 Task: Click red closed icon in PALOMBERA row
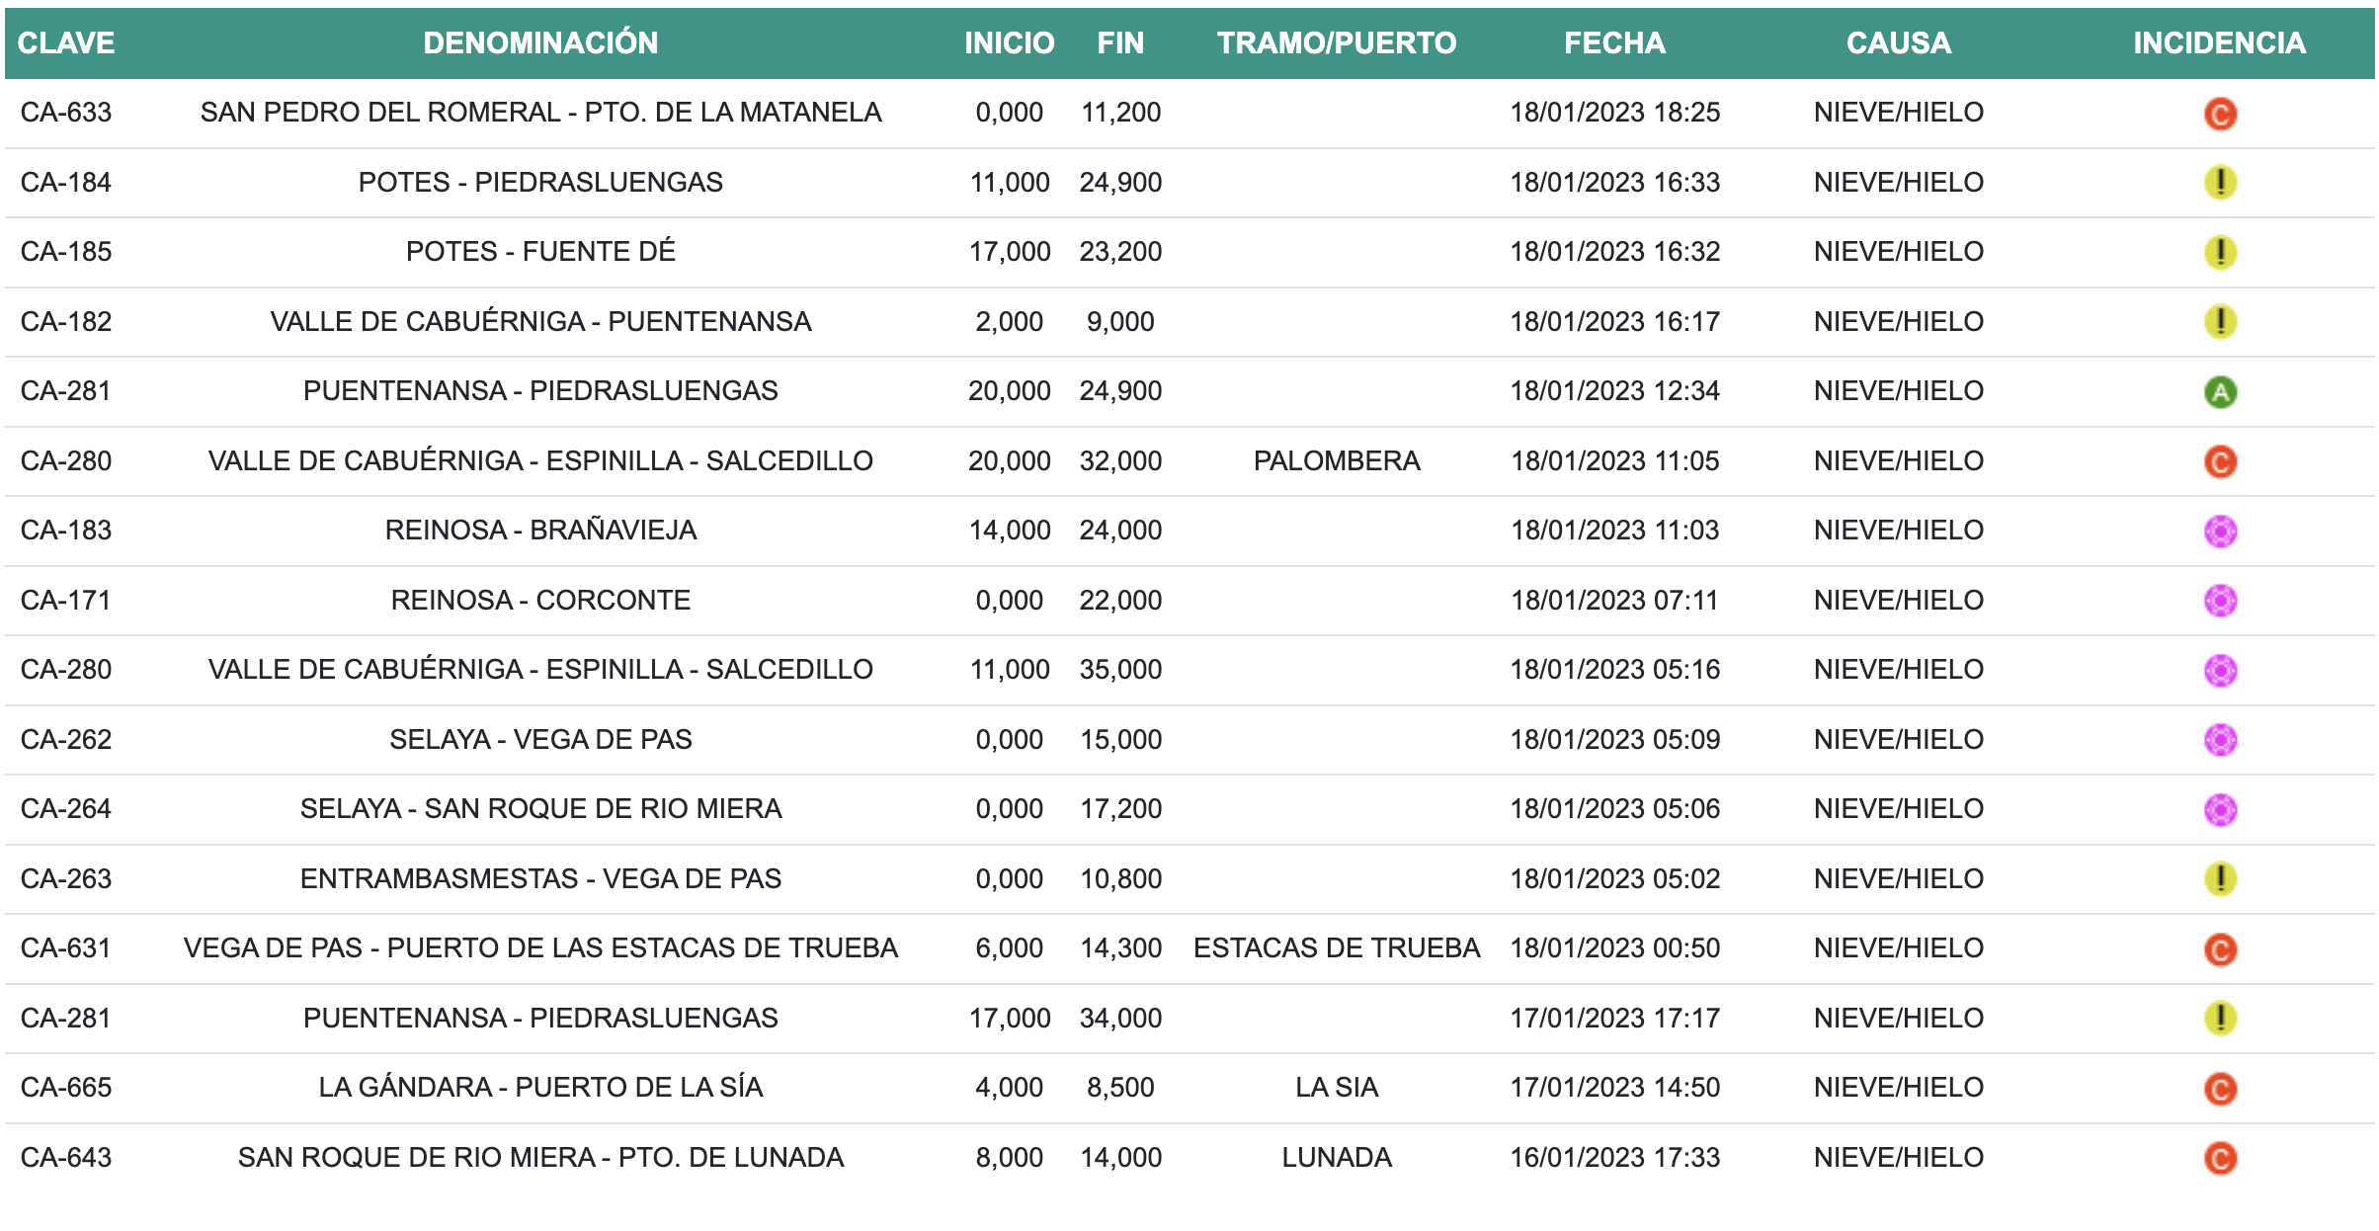pyautogui.click(x=2219, y=461)
